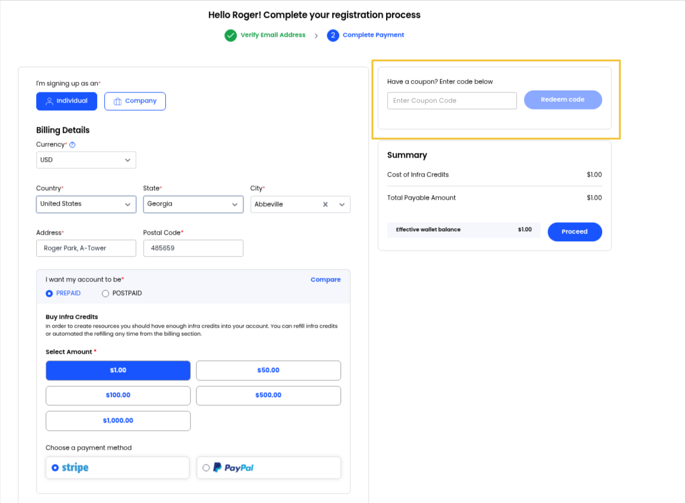This screenshot has height=503, width=685.
Task: Click the Summary heading
Action: click(x=407, y=155)
